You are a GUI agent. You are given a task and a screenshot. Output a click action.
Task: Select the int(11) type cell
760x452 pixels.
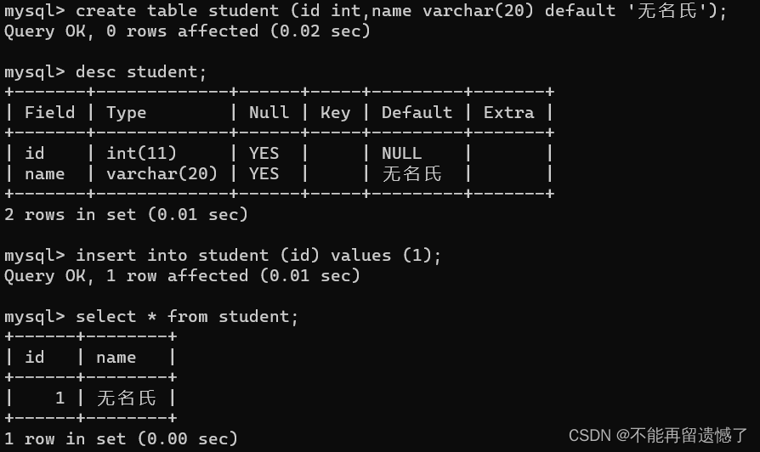click(x=141, y=153)
